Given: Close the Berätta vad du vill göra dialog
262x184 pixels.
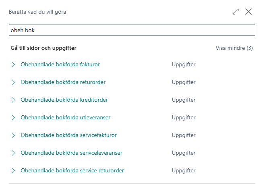Looking at the screenshot, I should (248, 12).
